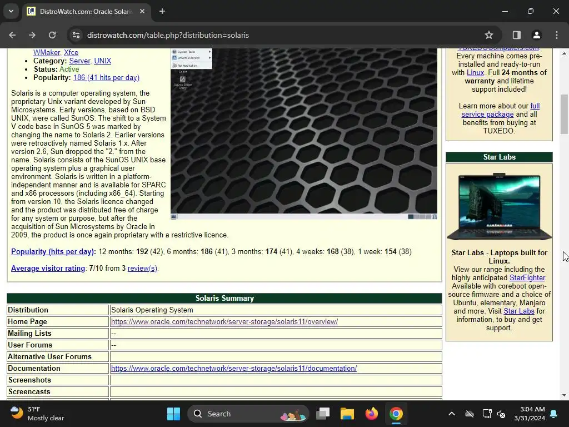Open the Server category link

click(79, 61)
